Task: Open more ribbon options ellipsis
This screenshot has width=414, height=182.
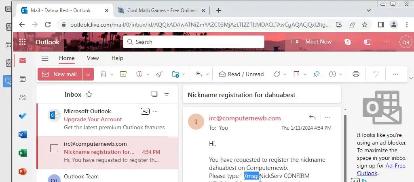Action: click(395, 74)
